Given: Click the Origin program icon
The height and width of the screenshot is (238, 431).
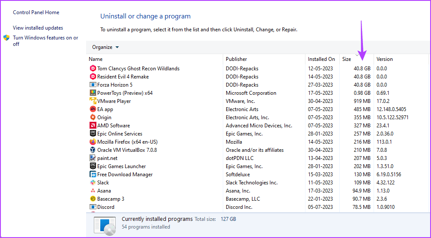Looking at the screenshot, I should [x=93, y=117].
